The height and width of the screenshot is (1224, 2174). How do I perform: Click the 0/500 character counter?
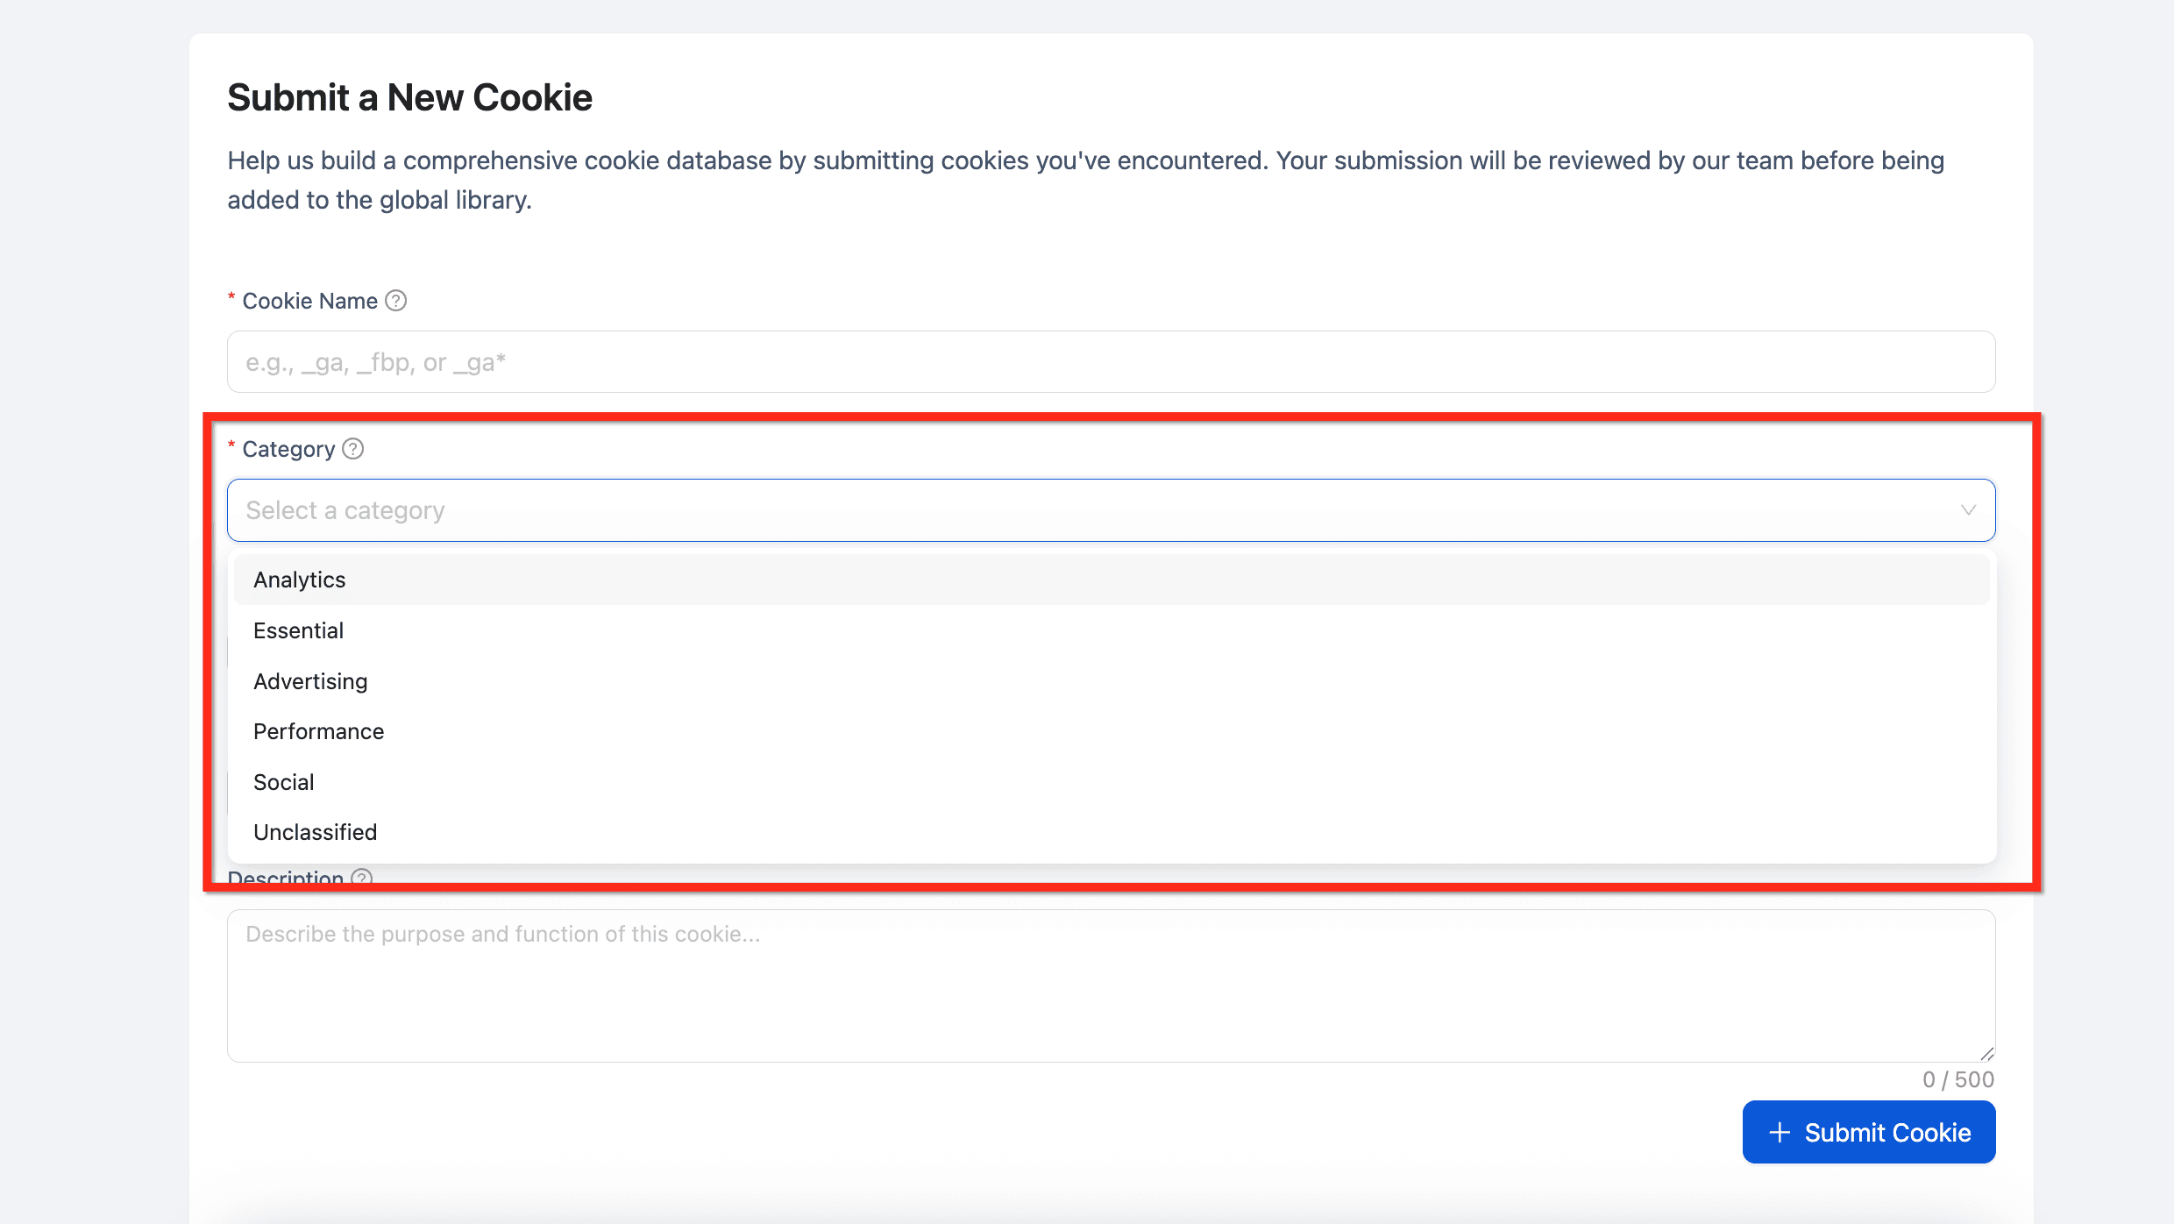point(1958,1078)
